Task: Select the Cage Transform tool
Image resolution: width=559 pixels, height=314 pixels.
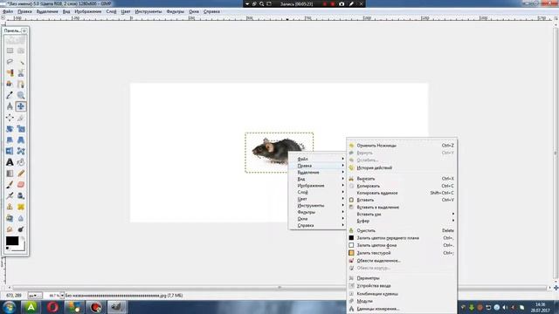Action: pyautogui.click(x=21, y=151)
